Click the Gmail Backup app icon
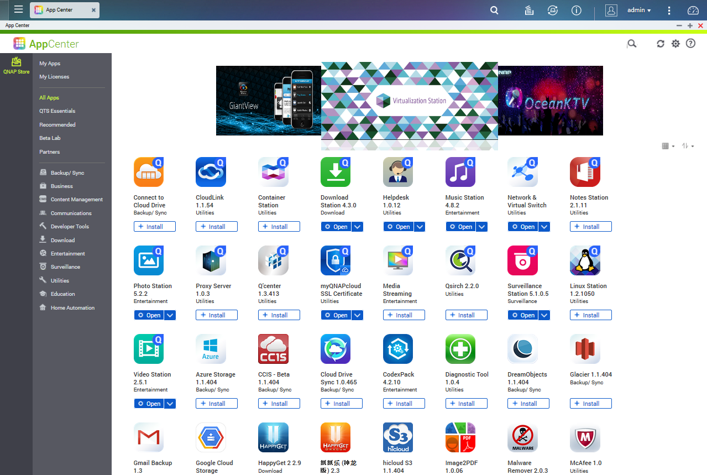The image size is (707, 475). tap(149, 437)
